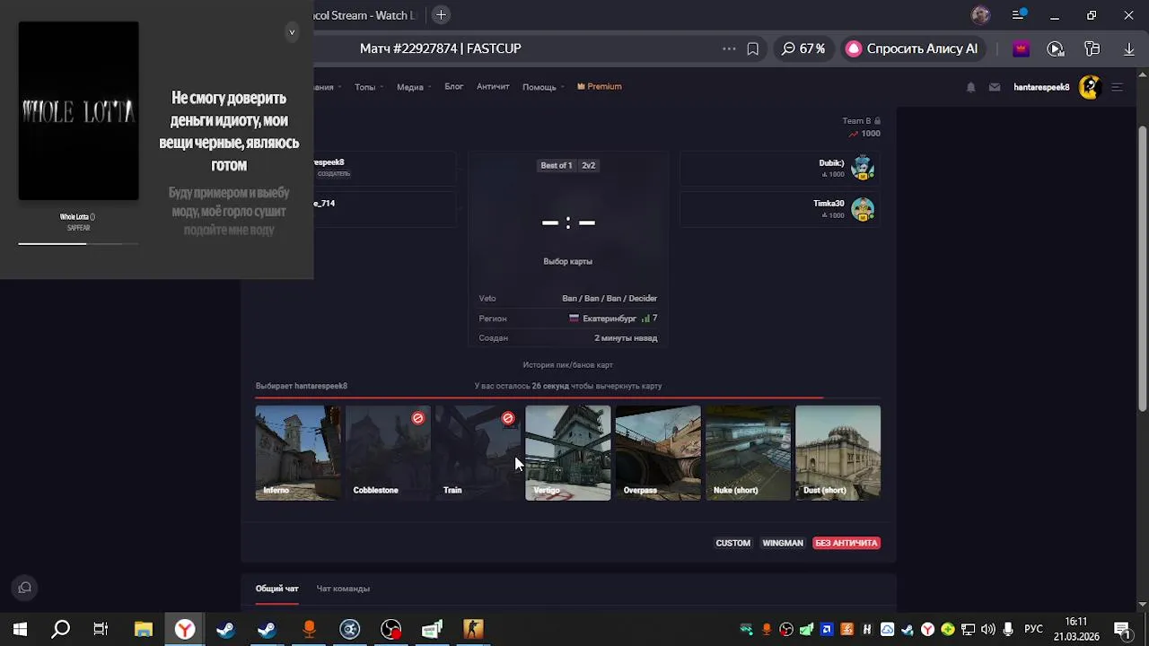Click the '2v2' badge

click(x=589, y=165)
